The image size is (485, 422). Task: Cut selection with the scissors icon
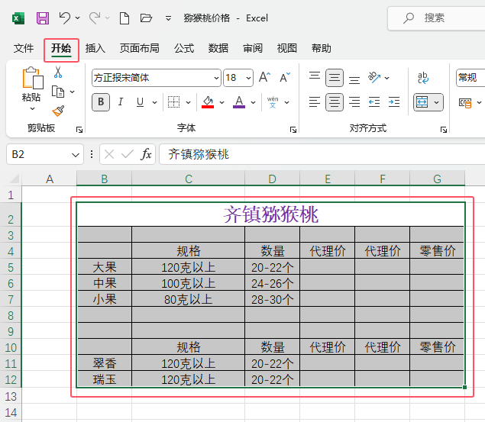click(x=58, y=72)
